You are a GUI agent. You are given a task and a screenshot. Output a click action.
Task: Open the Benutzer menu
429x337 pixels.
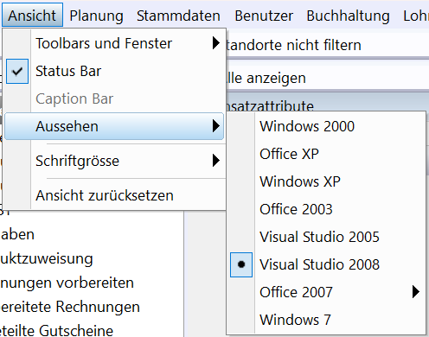pos(264,16)
